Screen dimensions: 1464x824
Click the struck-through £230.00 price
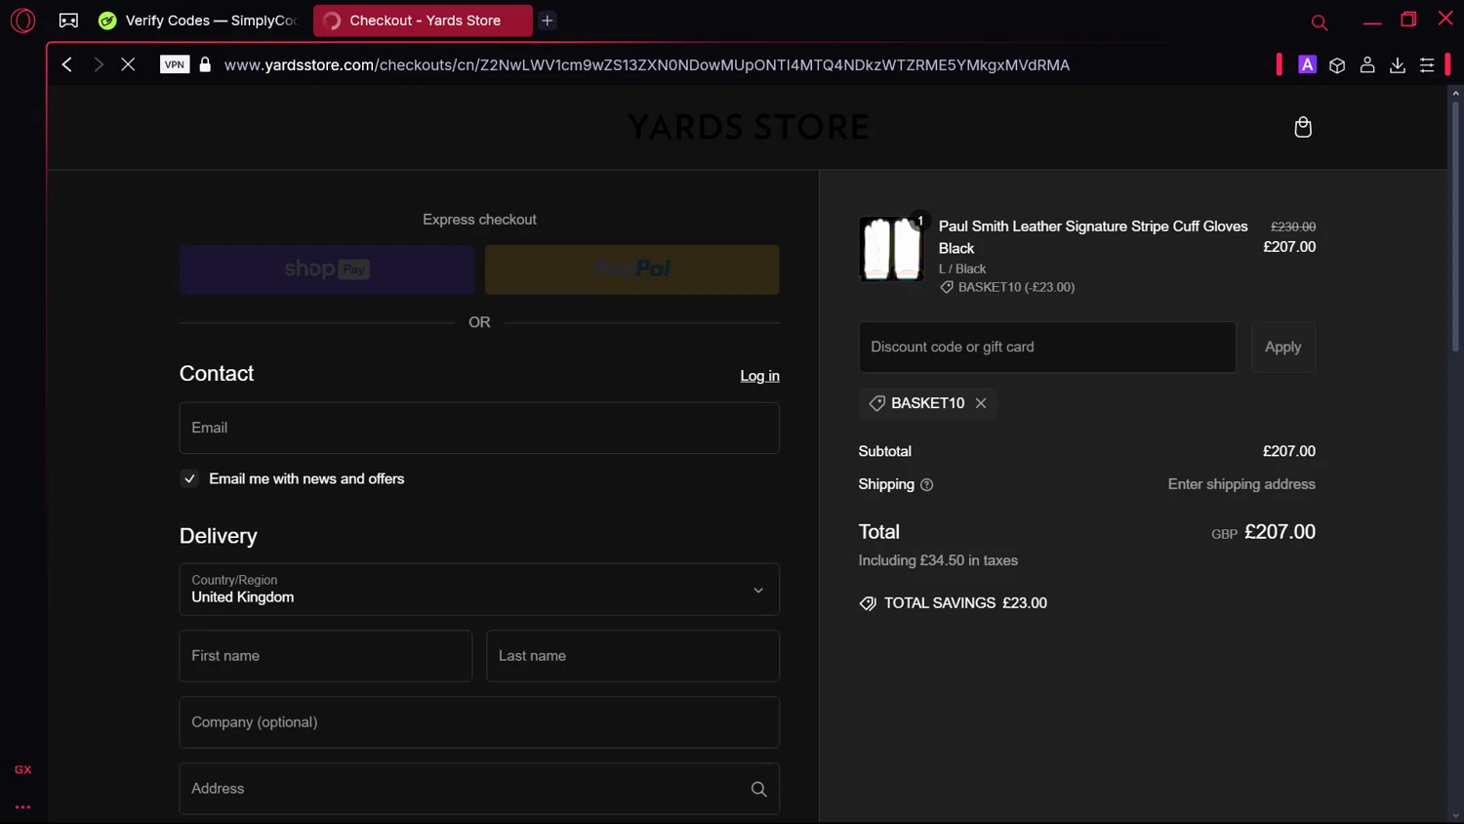[1292, 227]
